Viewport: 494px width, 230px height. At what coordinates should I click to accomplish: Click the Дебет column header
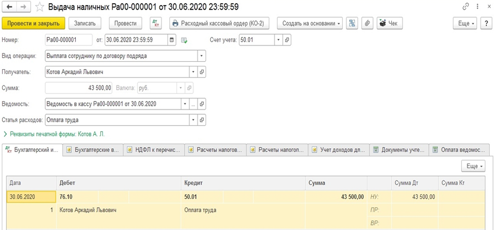tap(119, 183)
